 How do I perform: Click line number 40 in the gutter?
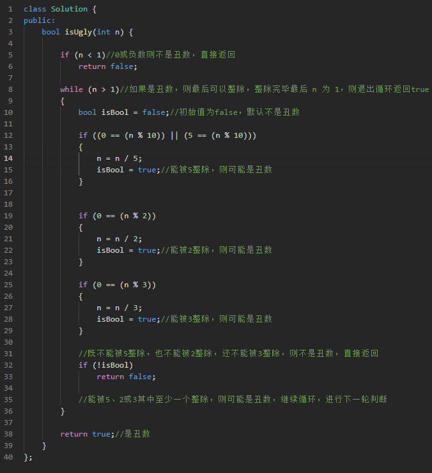8,457
